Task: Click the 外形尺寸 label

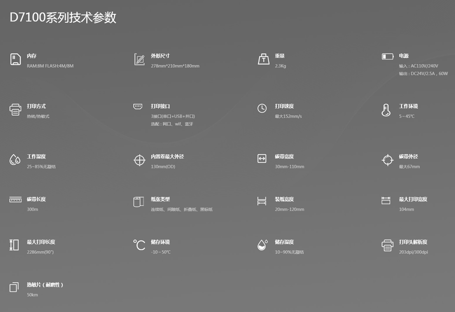Action: (160, 56)
